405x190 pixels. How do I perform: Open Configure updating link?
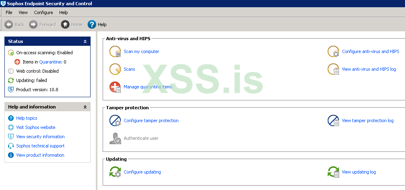[143, 172]
